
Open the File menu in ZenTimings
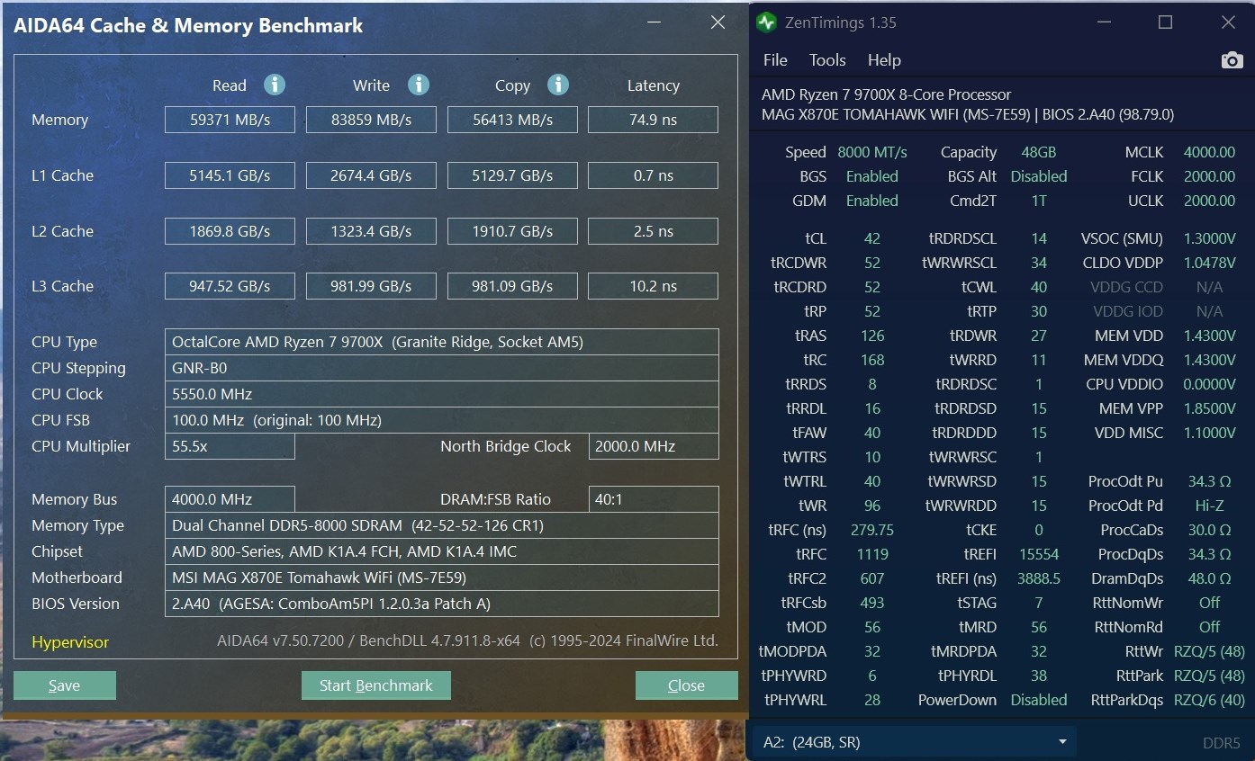click(x=775, y=60)
